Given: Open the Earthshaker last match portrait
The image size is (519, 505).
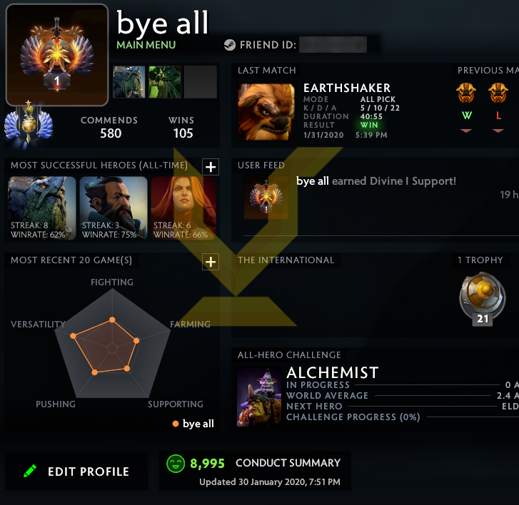Looking at the screenshot, I should (266, 112).
